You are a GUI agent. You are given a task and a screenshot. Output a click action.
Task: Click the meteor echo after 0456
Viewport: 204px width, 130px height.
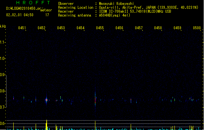[131, 100]
